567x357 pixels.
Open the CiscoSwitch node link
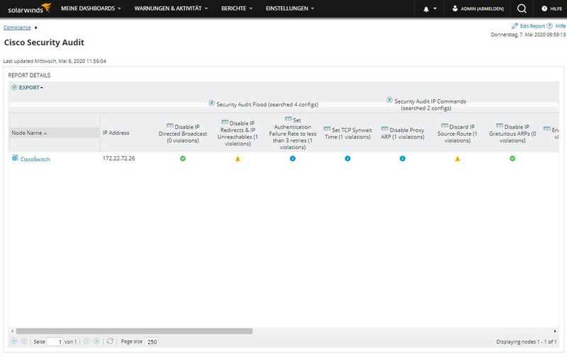(x=35, y=159)
